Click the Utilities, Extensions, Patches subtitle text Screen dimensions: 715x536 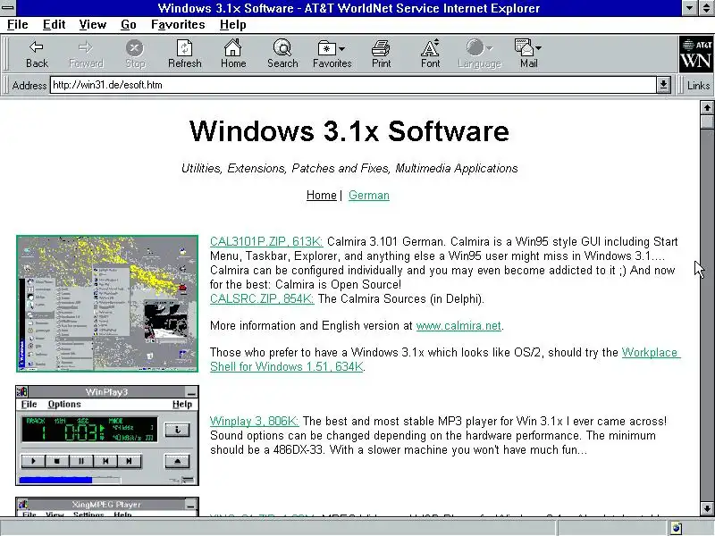(x=349, y=168)
